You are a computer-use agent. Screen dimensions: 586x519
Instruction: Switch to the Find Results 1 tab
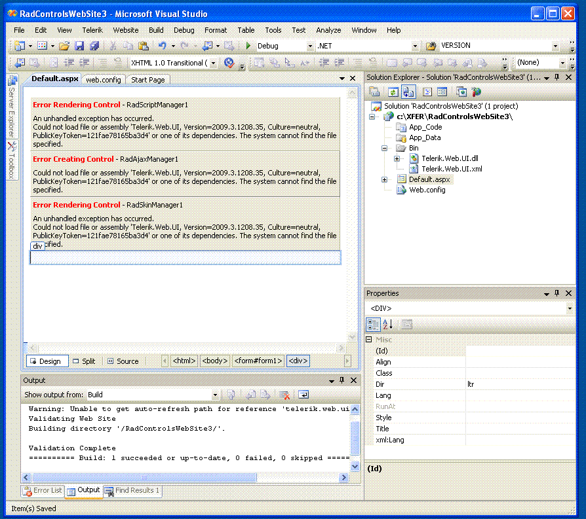point(132,491)
